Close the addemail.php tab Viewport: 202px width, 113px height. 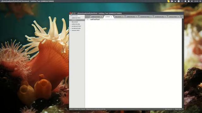click(136, 17)
